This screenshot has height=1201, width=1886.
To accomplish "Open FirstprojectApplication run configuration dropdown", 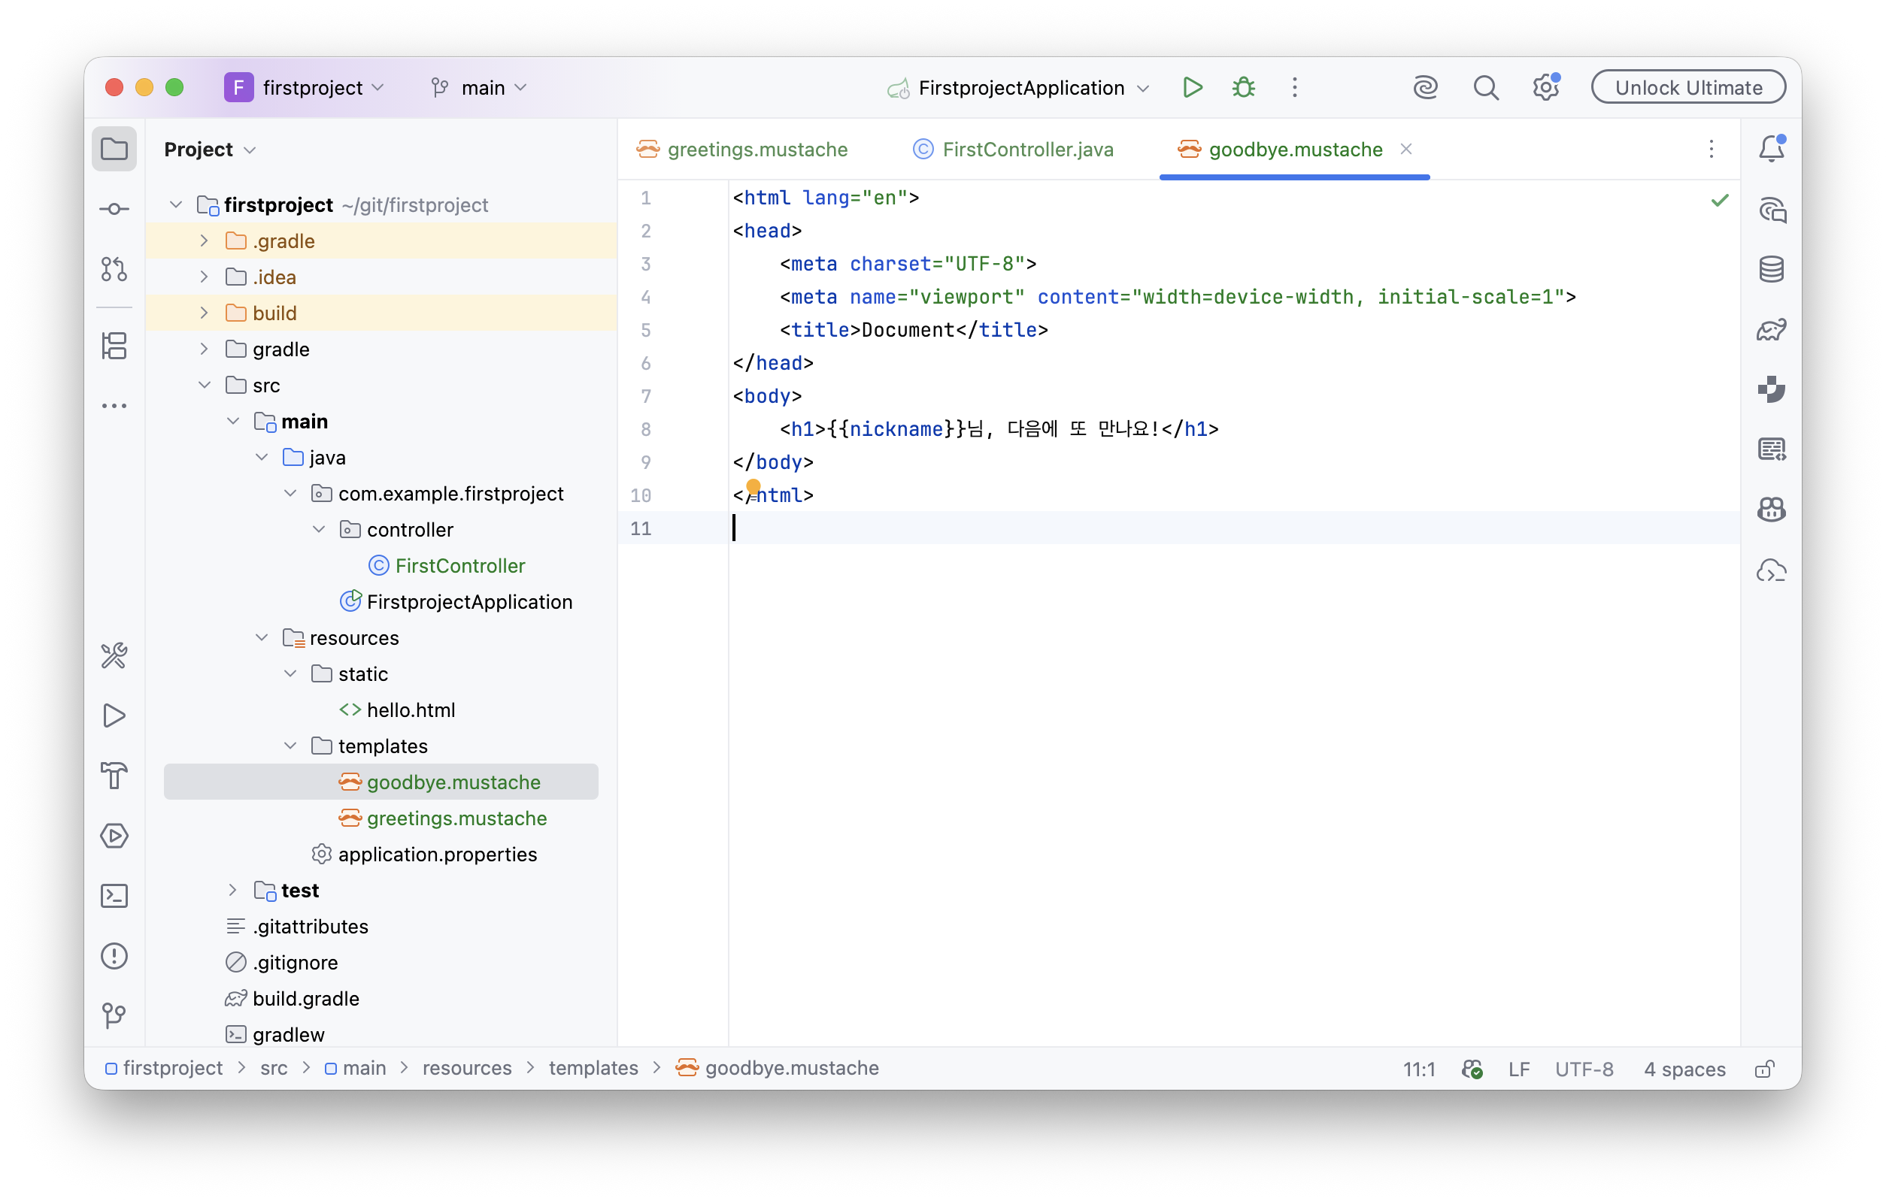I will (x=1018, y=88).
